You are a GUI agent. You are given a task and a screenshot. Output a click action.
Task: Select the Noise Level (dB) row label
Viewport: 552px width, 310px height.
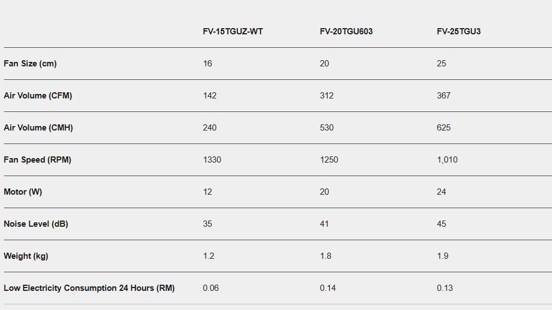coord(36,224)
